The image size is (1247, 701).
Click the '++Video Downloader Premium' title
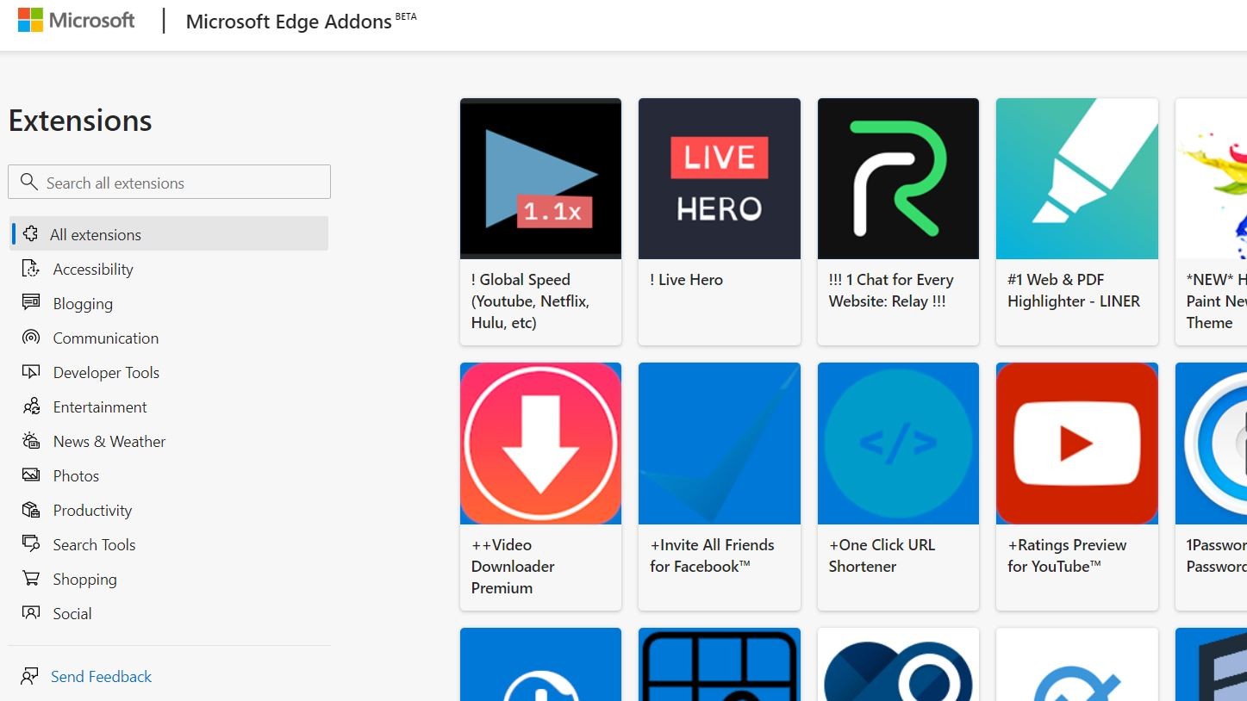click(x=513, y=567)
